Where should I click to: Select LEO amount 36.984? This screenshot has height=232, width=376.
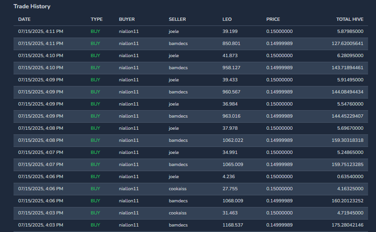(x=230, y=104)
